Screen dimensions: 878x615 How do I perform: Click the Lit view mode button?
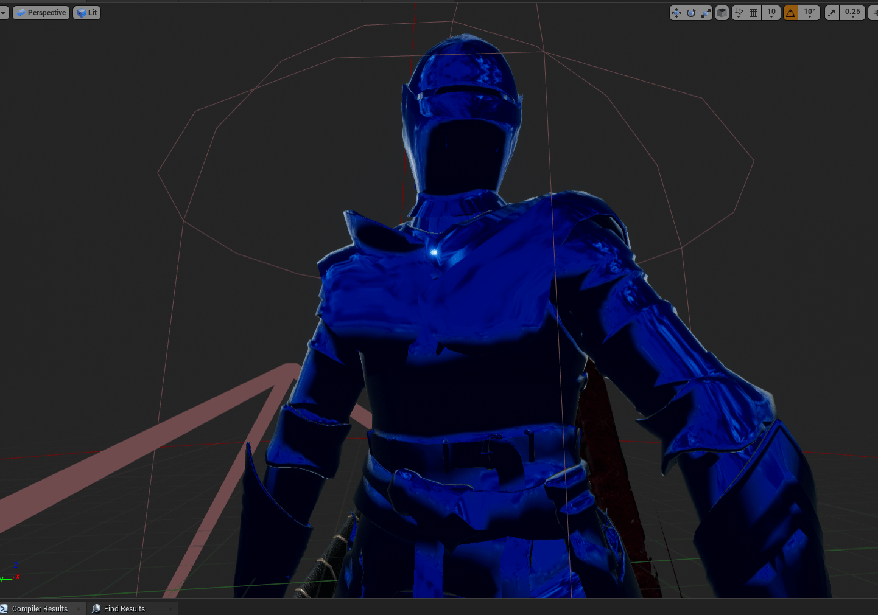click(x=87, y=13)
